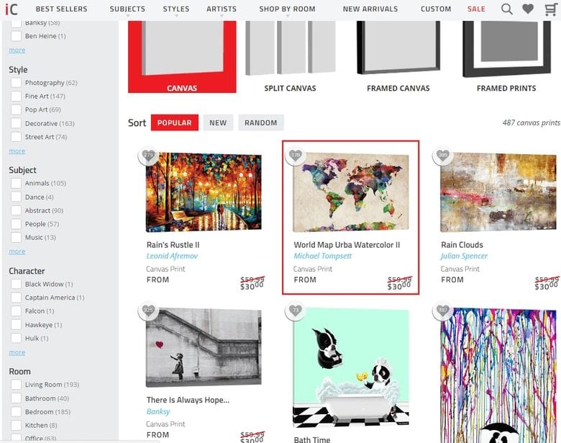The height and width of the screenshot is (443, 561).
Task: Open the Subjects dropdown menu
Action: 127,9
